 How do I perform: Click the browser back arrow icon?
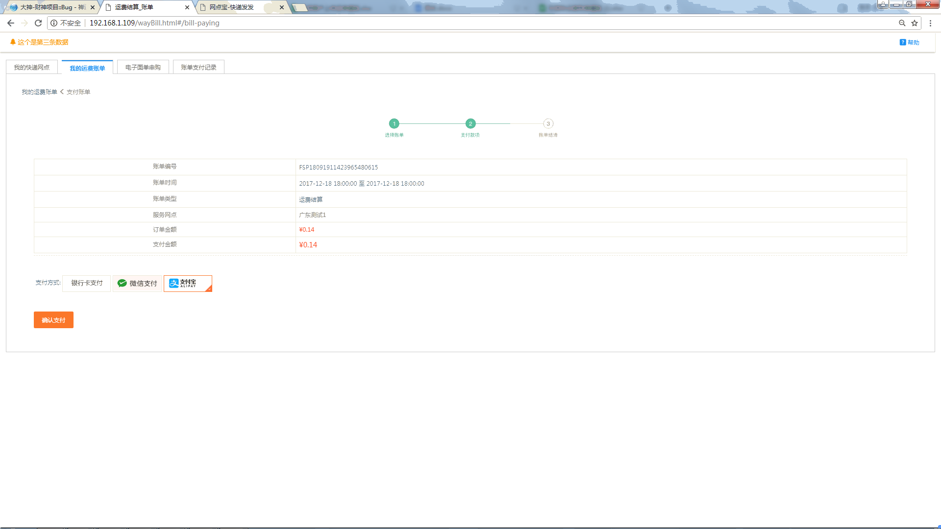(x=10, y=23)
